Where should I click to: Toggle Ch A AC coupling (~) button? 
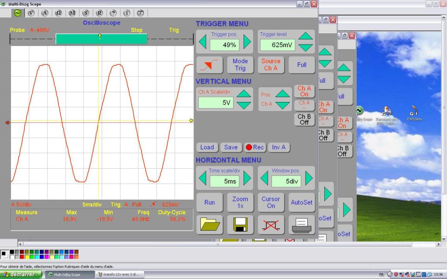(x=304, y=105)
